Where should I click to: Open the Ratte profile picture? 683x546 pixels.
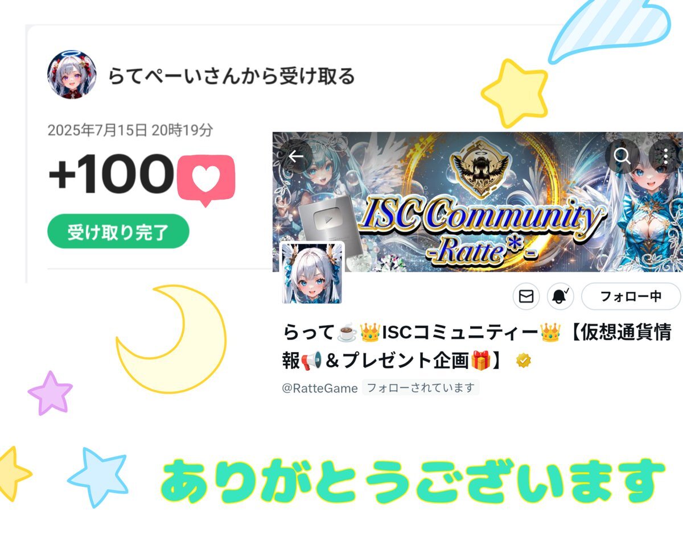point(312,274)
